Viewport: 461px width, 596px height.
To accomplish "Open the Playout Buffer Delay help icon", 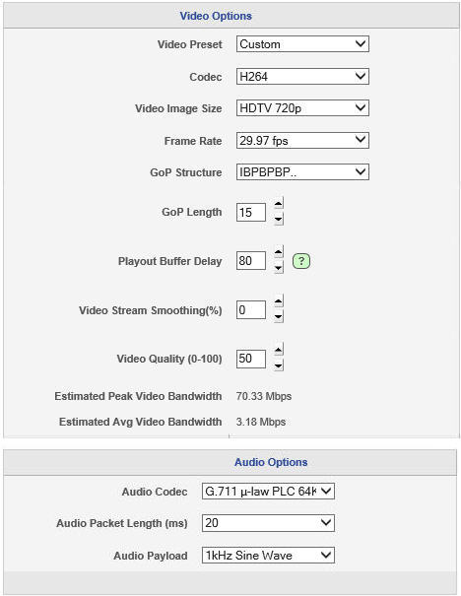I will pos(301,261).
